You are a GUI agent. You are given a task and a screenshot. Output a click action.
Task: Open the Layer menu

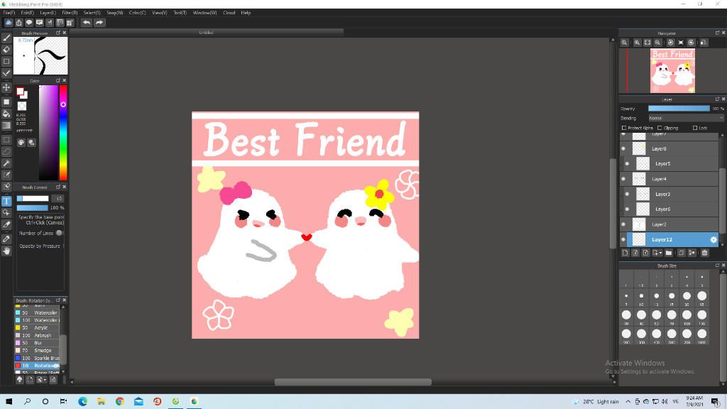pos(48,13)
